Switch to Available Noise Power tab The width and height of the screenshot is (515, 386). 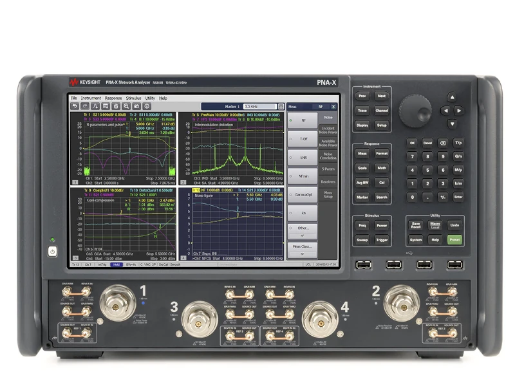pyautogui.click(x=328, y=143)
